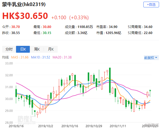The width and height of the screenshot is (161, 129).
Task: Click the HK$30.650 current price
Action: click(x=25, y=16)
